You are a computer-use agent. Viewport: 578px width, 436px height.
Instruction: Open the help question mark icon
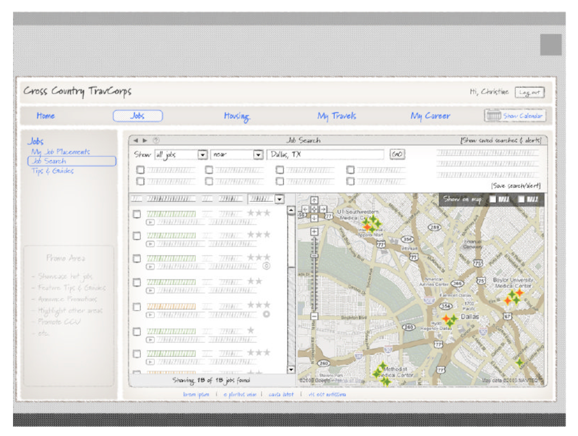click(x=156, y=140)
